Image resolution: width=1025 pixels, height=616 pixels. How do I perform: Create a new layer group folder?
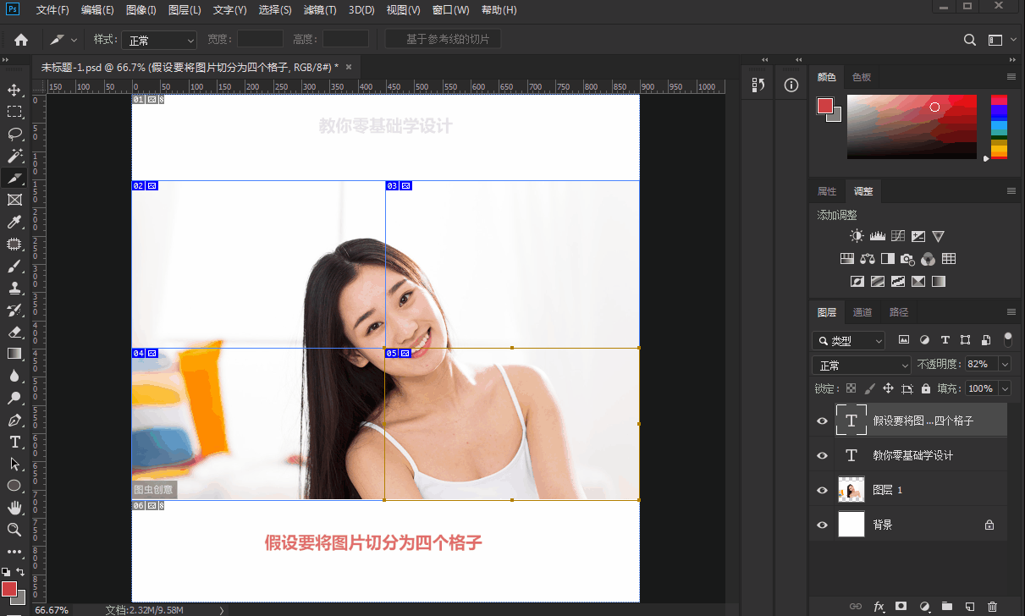pos(947,606)
